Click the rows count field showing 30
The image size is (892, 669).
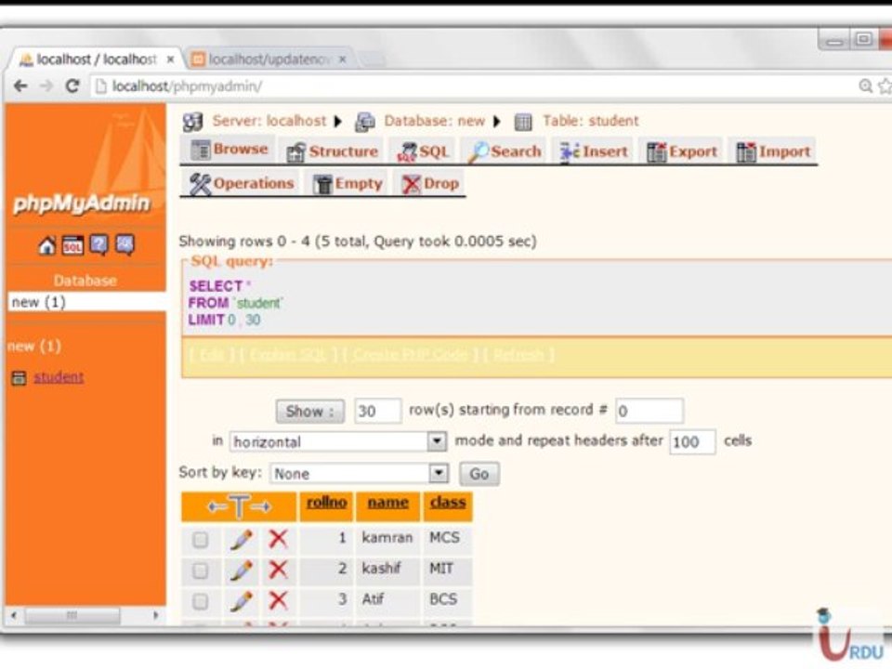[x=378, y=411]
